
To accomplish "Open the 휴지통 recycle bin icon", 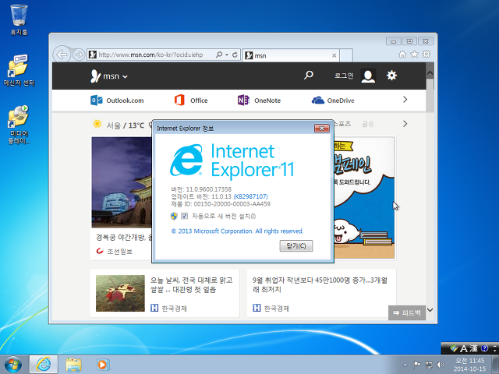I will tap(19, 19).
